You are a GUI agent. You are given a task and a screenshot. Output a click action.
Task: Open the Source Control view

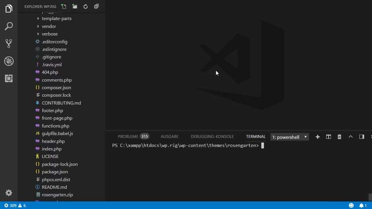[x=9, y=43]
